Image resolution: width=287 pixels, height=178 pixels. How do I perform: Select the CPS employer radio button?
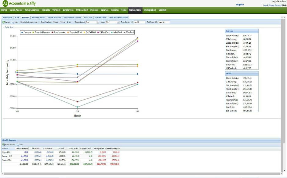54,22
